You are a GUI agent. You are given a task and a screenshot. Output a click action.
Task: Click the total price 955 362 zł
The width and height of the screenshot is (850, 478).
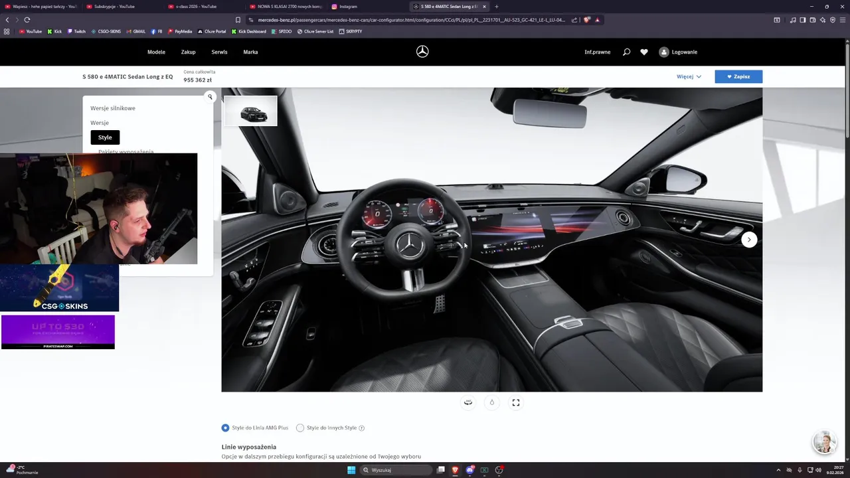(197, 80)
